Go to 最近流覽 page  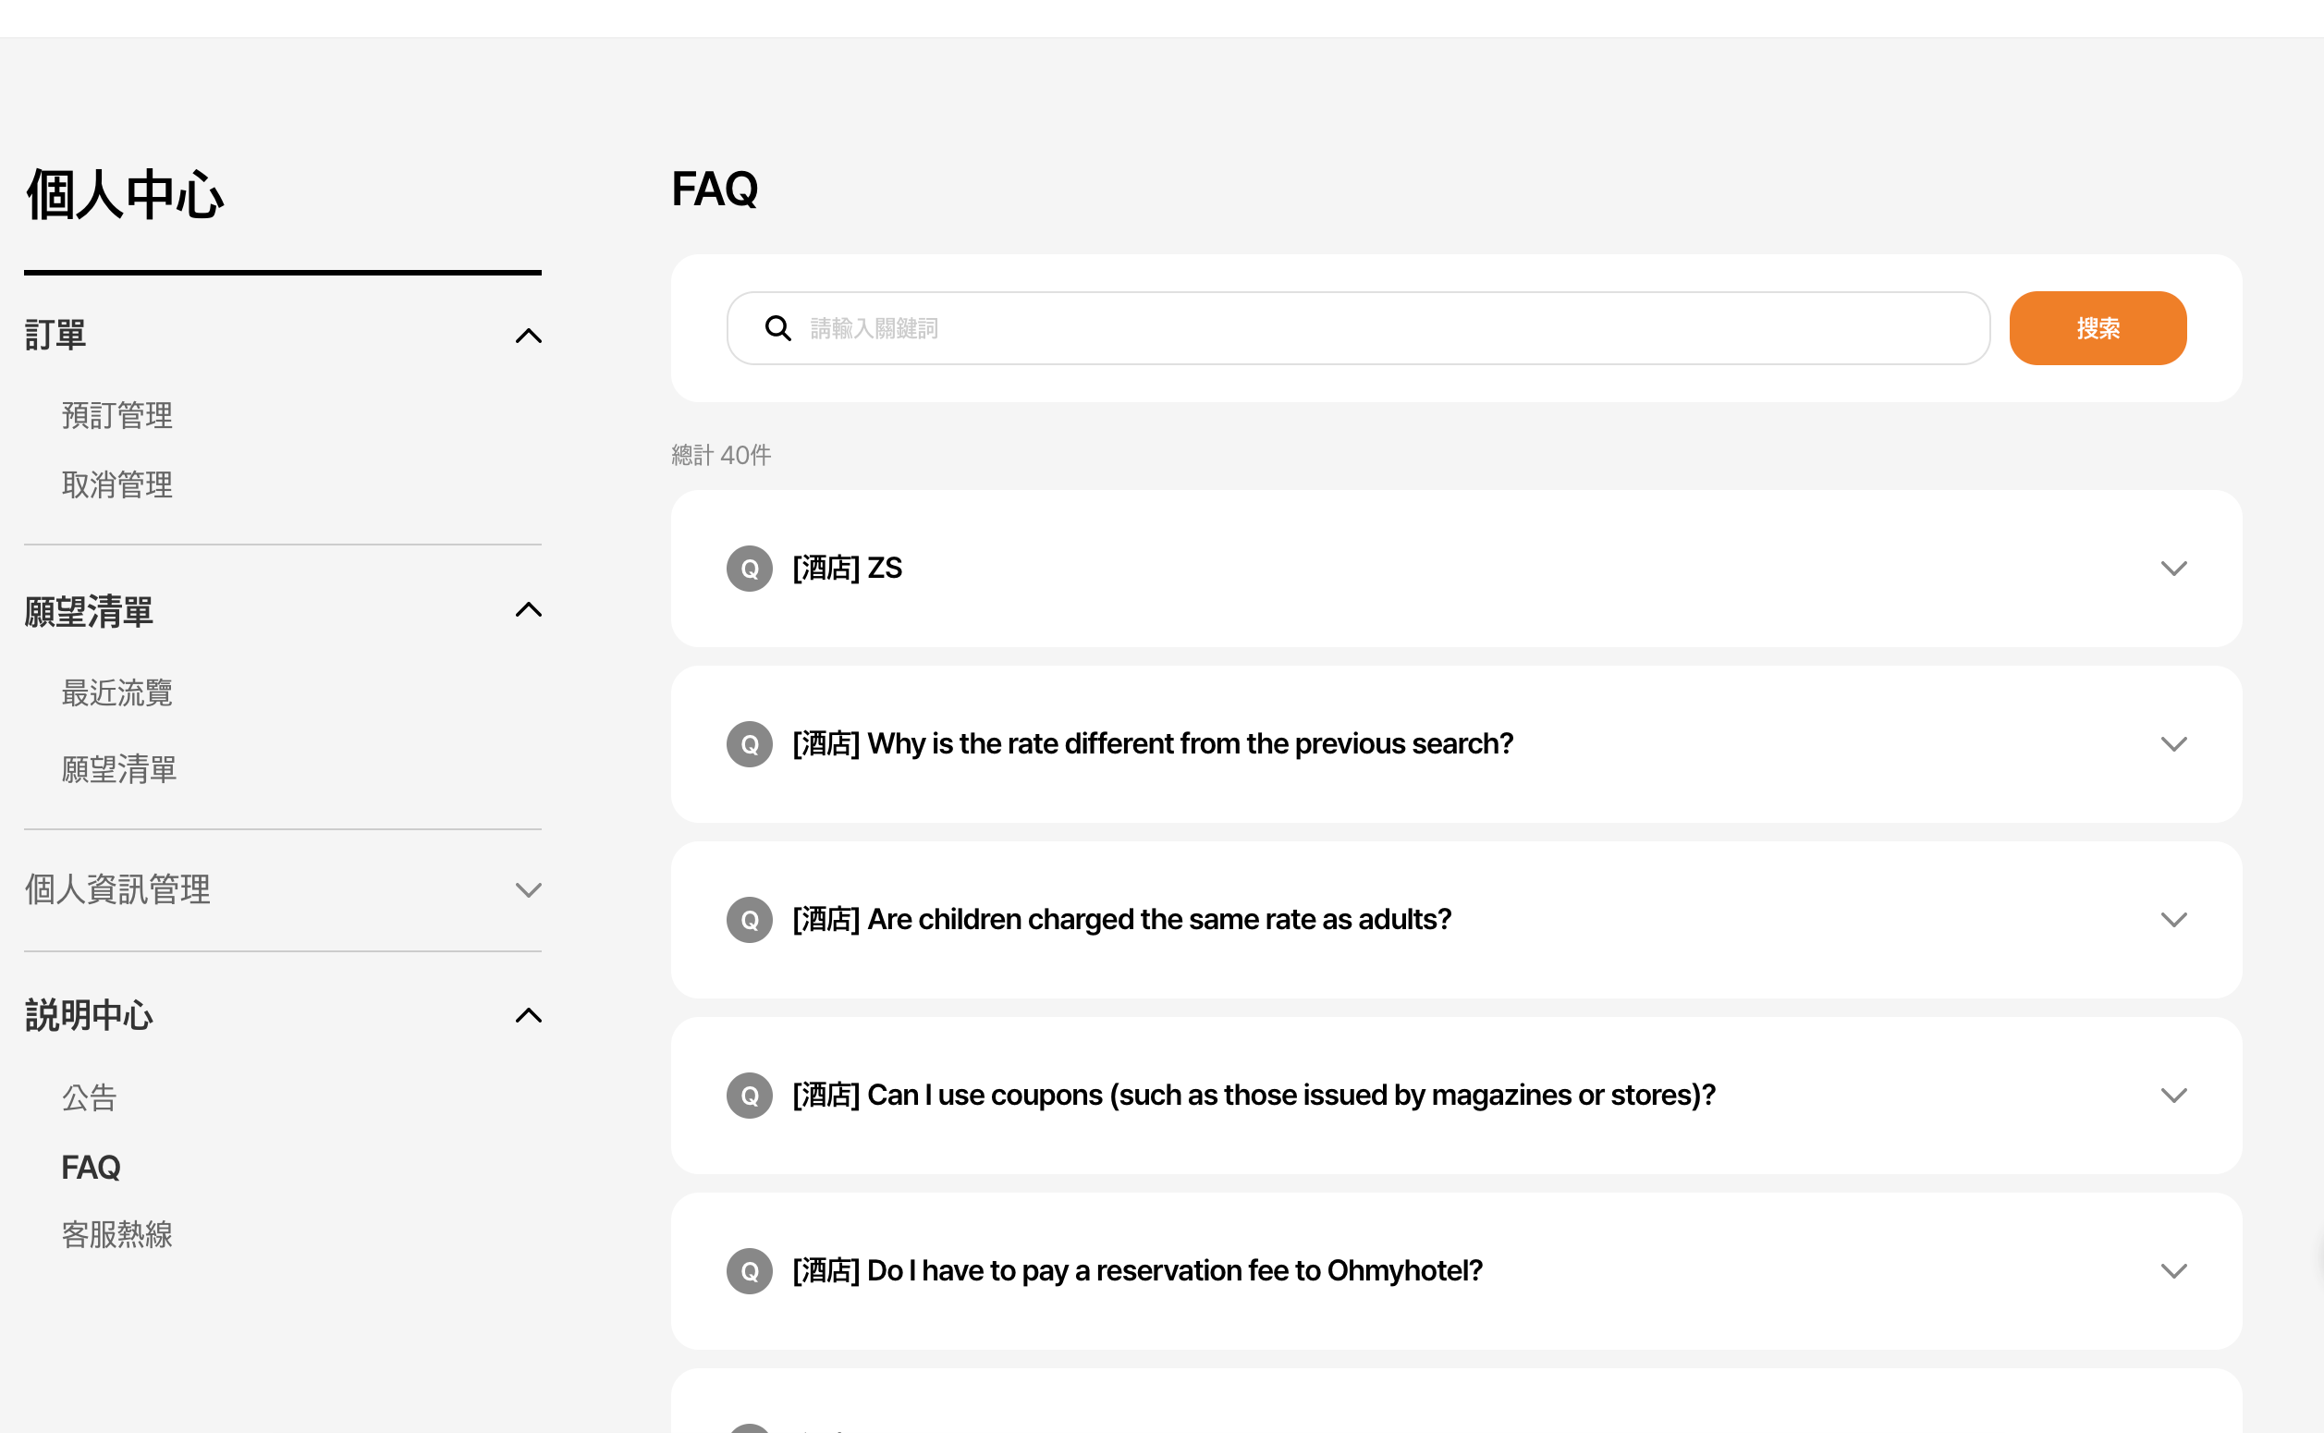[117, 692]
